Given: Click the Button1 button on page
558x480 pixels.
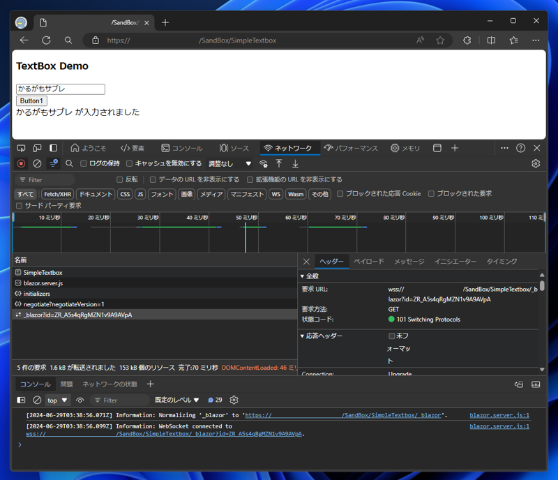Looking at the screenshot, I should click(x=31, y=100).
